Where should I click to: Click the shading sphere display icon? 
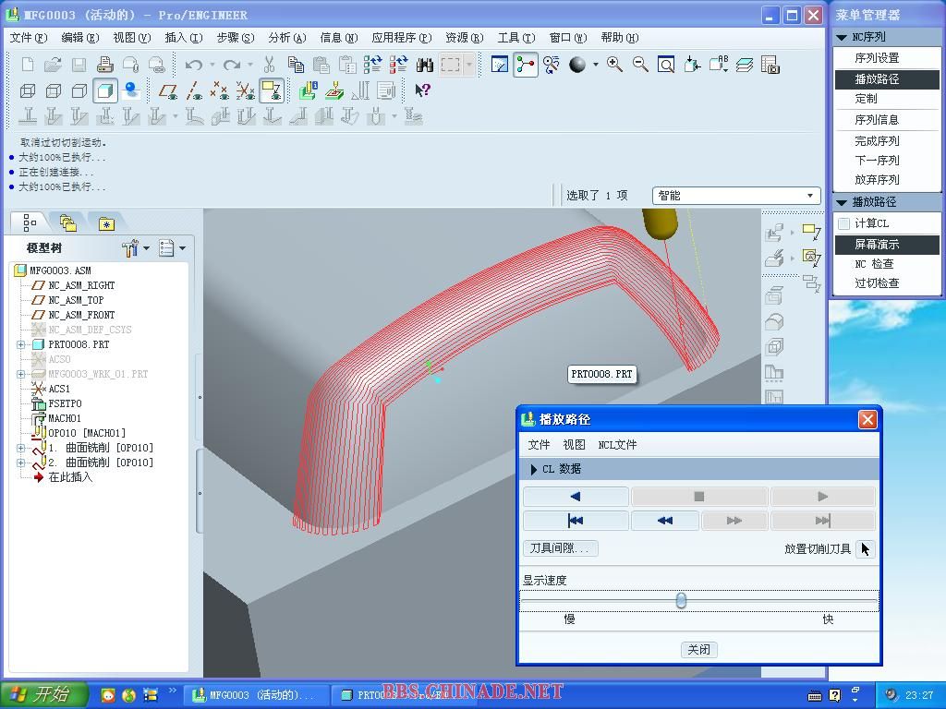577,64
